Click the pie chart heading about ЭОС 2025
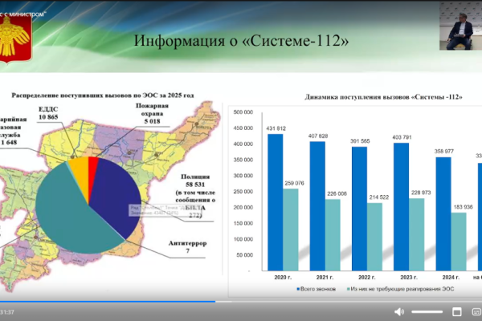The image size is (482, 321). [103, 95]
